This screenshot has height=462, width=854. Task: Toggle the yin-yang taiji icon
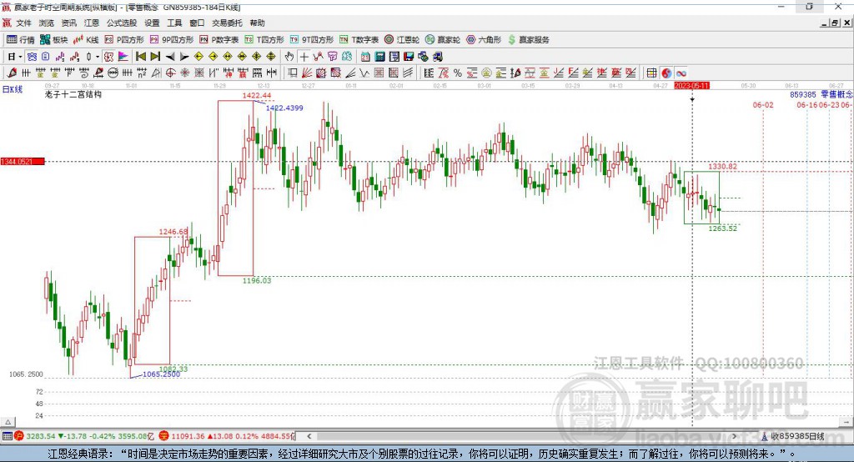(666, 73)
